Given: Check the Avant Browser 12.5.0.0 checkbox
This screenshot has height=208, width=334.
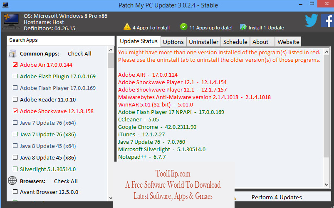Looking at the screenshot, I should click(15, 192).
